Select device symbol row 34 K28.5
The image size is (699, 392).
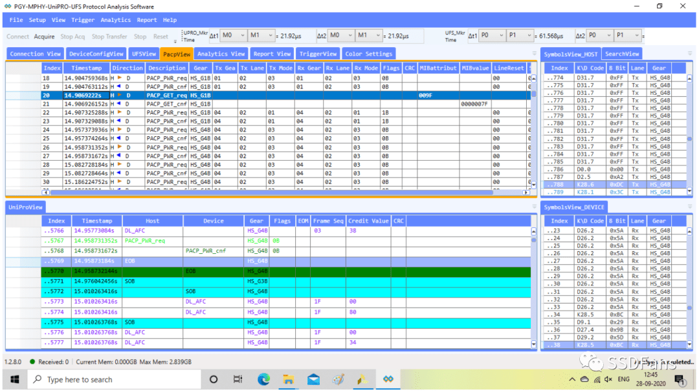614,315
